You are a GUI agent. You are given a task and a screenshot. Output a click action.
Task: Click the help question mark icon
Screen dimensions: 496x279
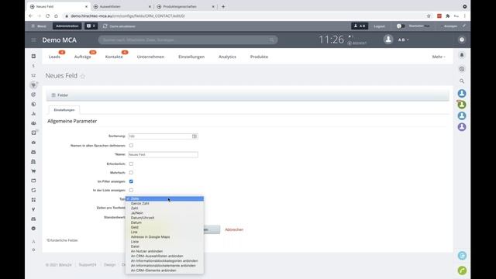pos(462,40)
